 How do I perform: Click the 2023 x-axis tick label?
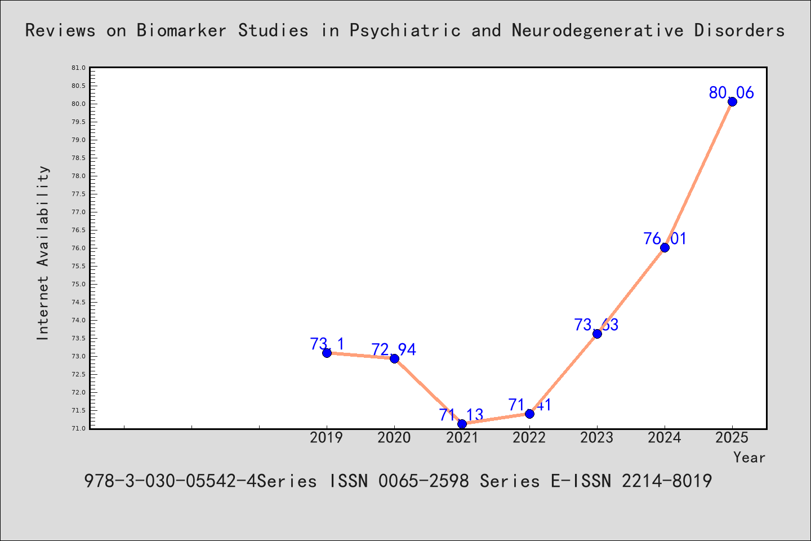(x=597, y=438)
